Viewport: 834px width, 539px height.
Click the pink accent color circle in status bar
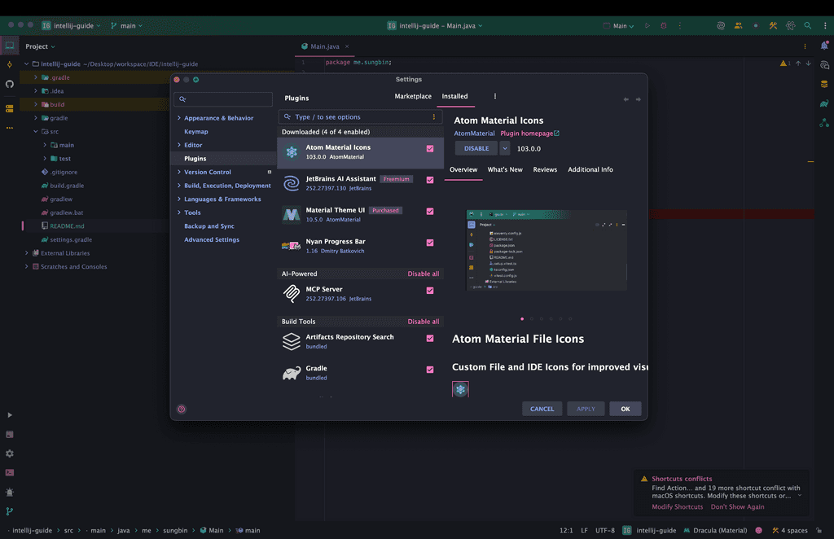tap(759, 530)
